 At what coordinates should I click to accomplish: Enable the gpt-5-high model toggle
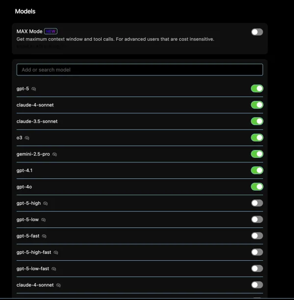pos(257,203)
